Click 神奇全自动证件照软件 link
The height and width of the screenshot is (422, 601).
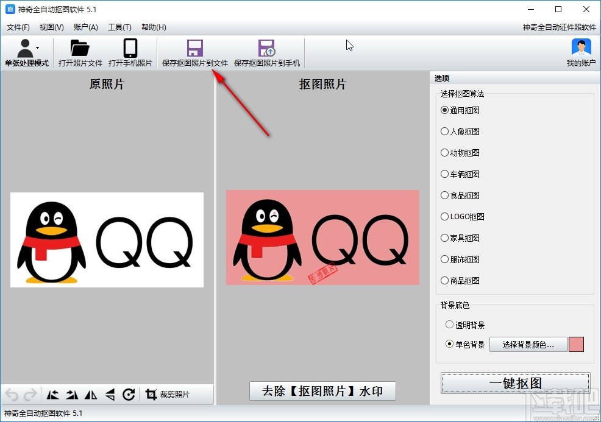[x=559, y=27]
